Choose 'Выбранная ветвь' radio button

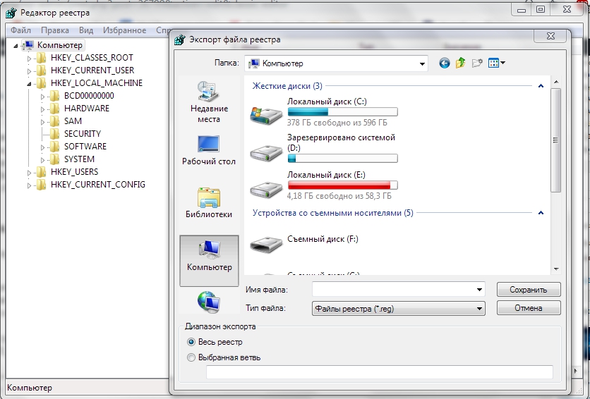click(x=191, y=357)
